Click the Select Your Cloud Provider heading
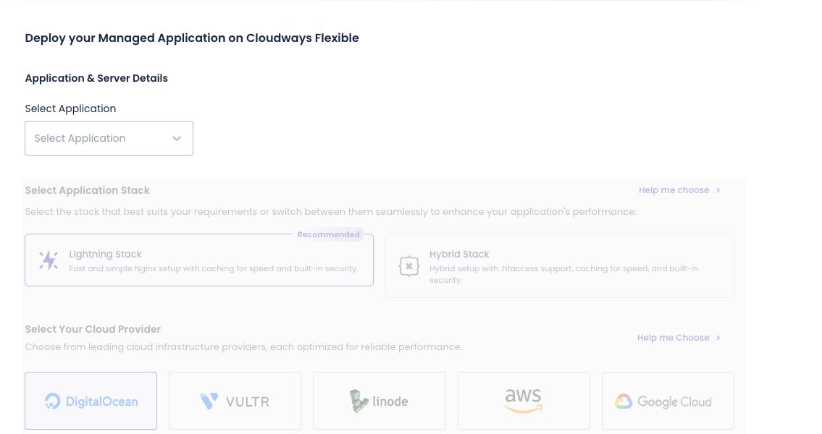The image size is (822, 434). (93, 329)
